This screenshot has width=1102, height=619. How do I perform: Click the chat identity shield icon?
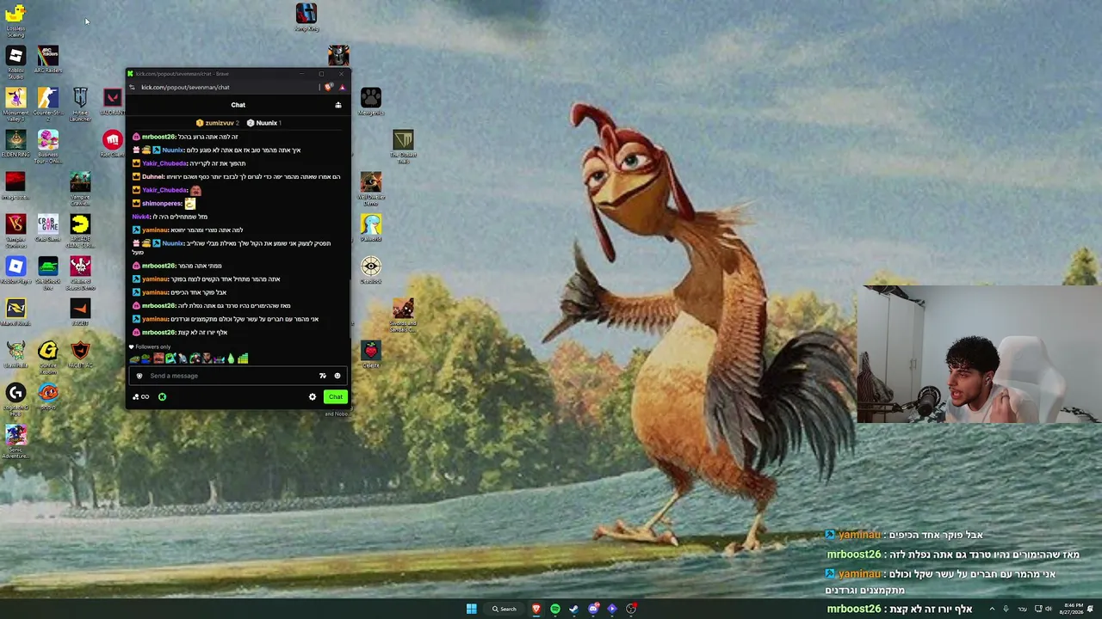(x=139, y=376)
